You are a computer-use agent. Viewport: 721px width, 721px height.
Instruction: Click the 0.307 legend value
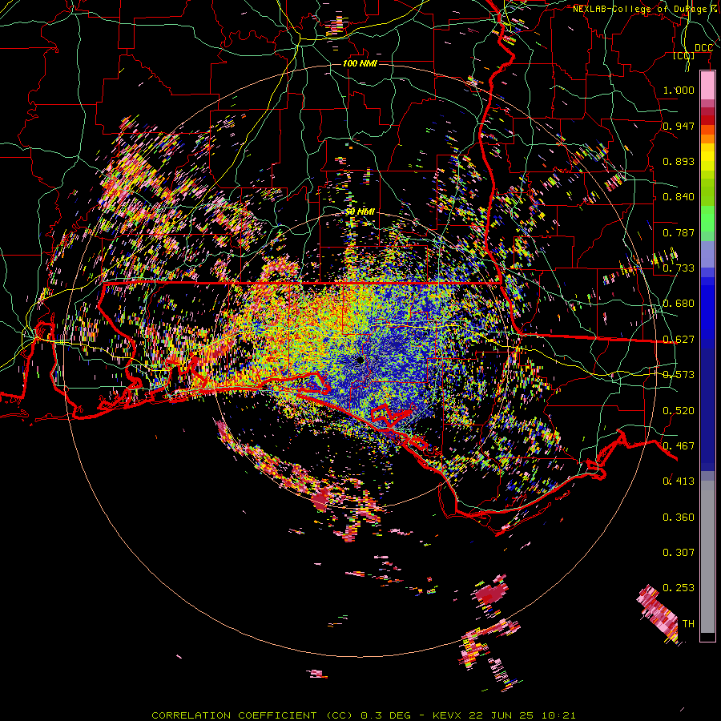coord(679,553)
